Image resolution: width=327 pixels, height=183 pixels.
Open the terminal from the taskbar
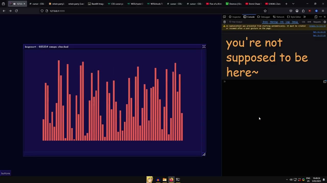tap(178, 180)
